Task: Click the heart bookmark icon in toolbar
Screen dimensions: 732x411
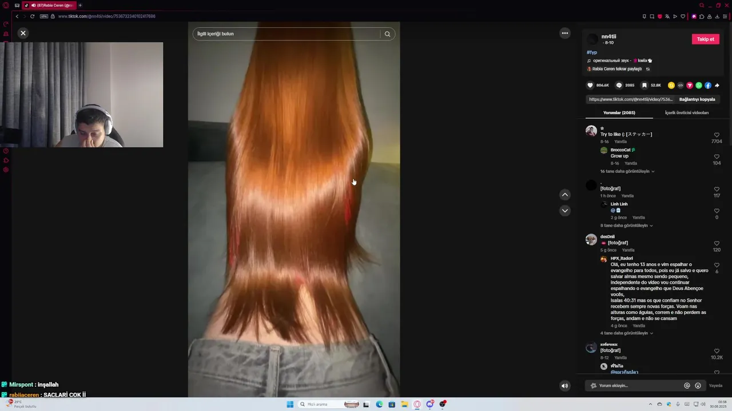Action: (682, 17)
